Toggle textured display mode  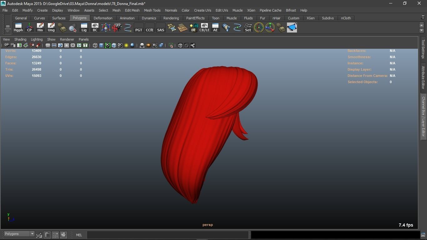pos(120,45)
